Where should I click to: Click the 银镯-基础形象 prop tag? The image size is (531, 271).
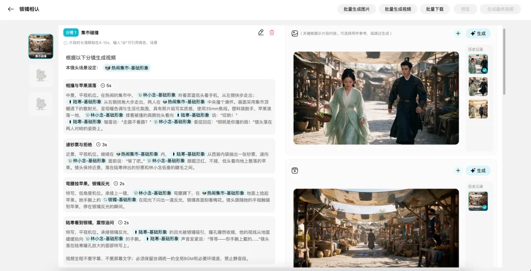[119, 200]
